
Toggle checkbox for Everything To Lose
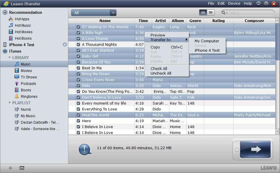coord(78,109)
